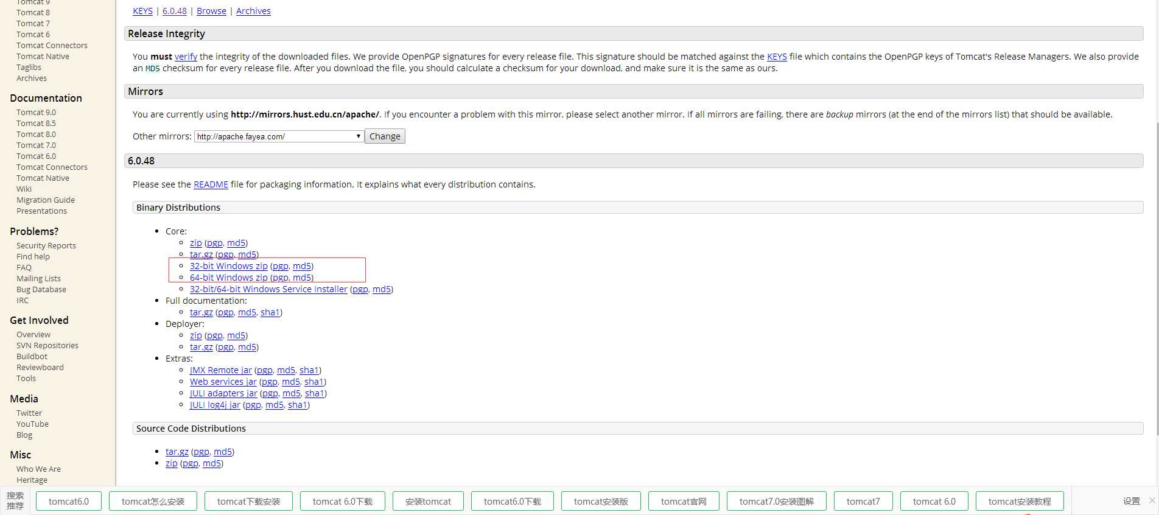Open 设置 settings in suggestion bar

pyautogui.click(x=1132, y=501)
